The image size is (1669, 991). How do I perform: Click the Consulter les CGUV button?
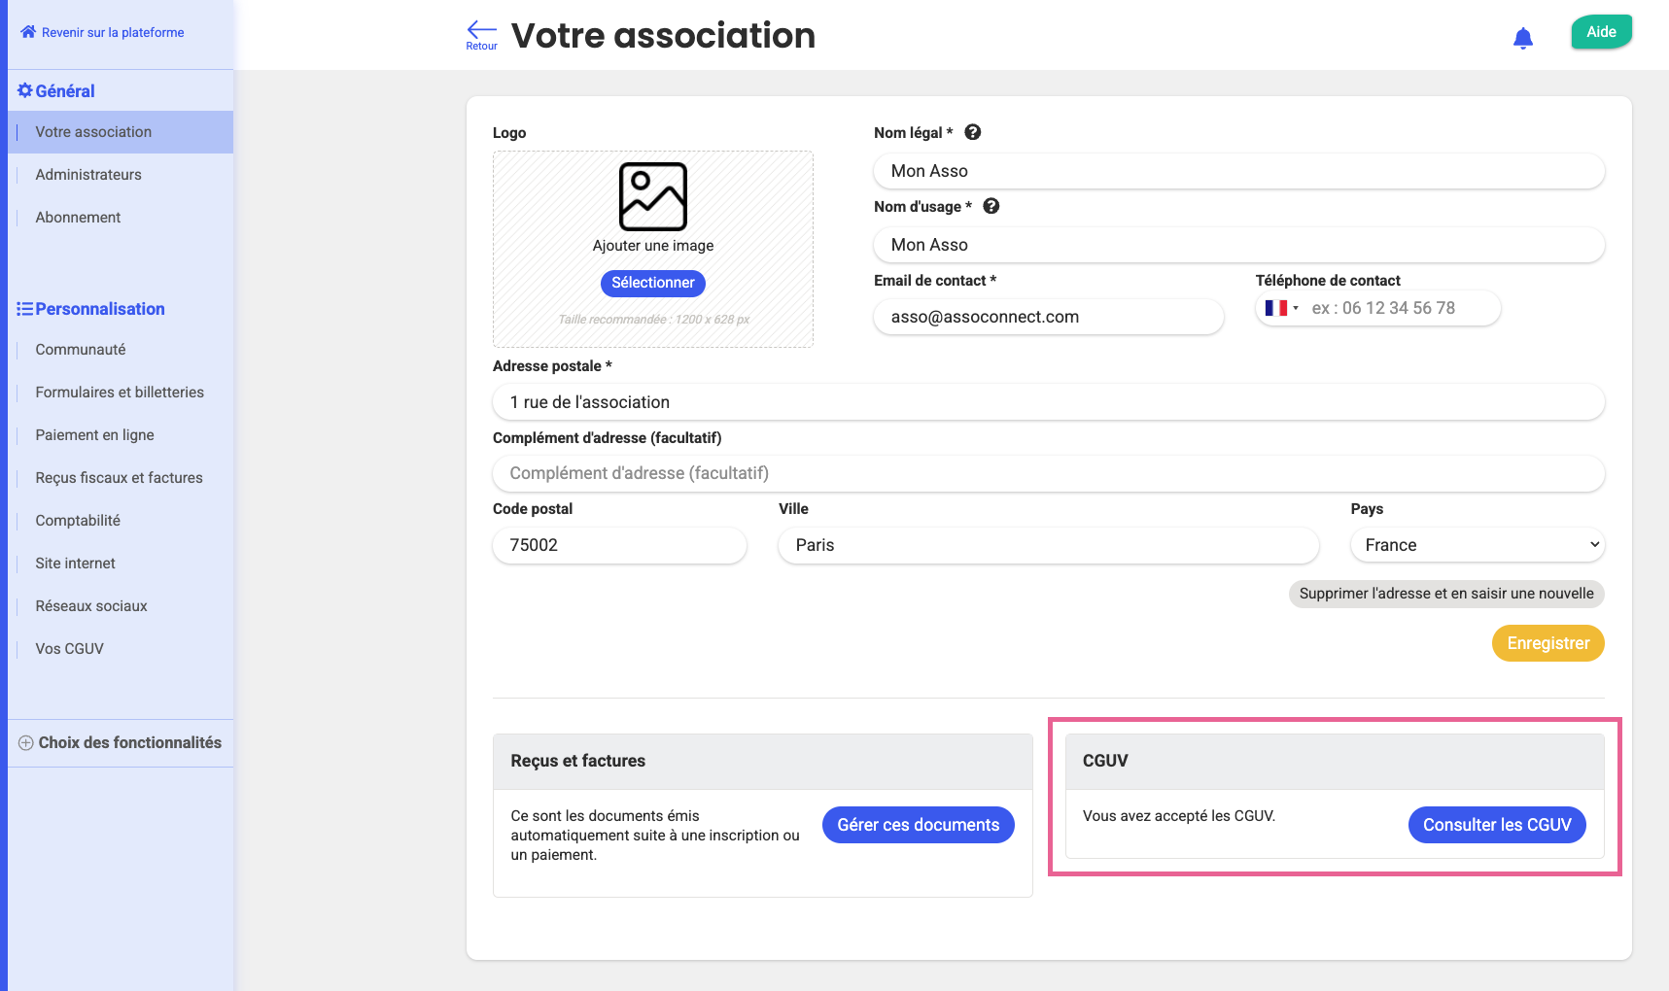coord(1496,825)
